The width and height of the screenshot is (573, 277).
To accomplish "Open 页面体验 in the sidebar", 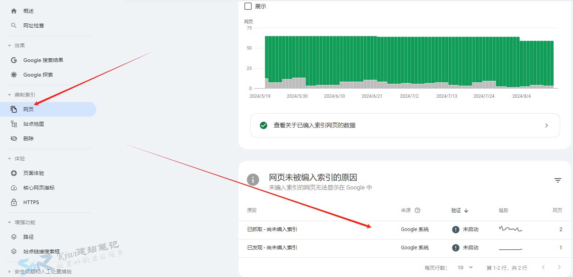I will click(x=34, y=173).
